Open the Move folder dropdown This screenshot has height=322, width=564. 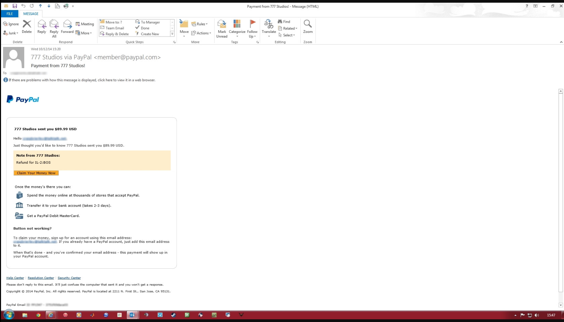pos(184,29)
